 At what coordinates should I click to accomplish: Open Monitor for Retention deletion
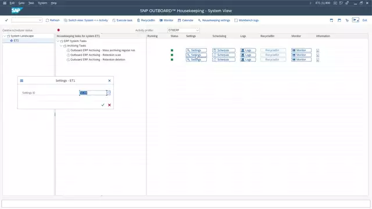pyautogui.click(x=301, y=60)
